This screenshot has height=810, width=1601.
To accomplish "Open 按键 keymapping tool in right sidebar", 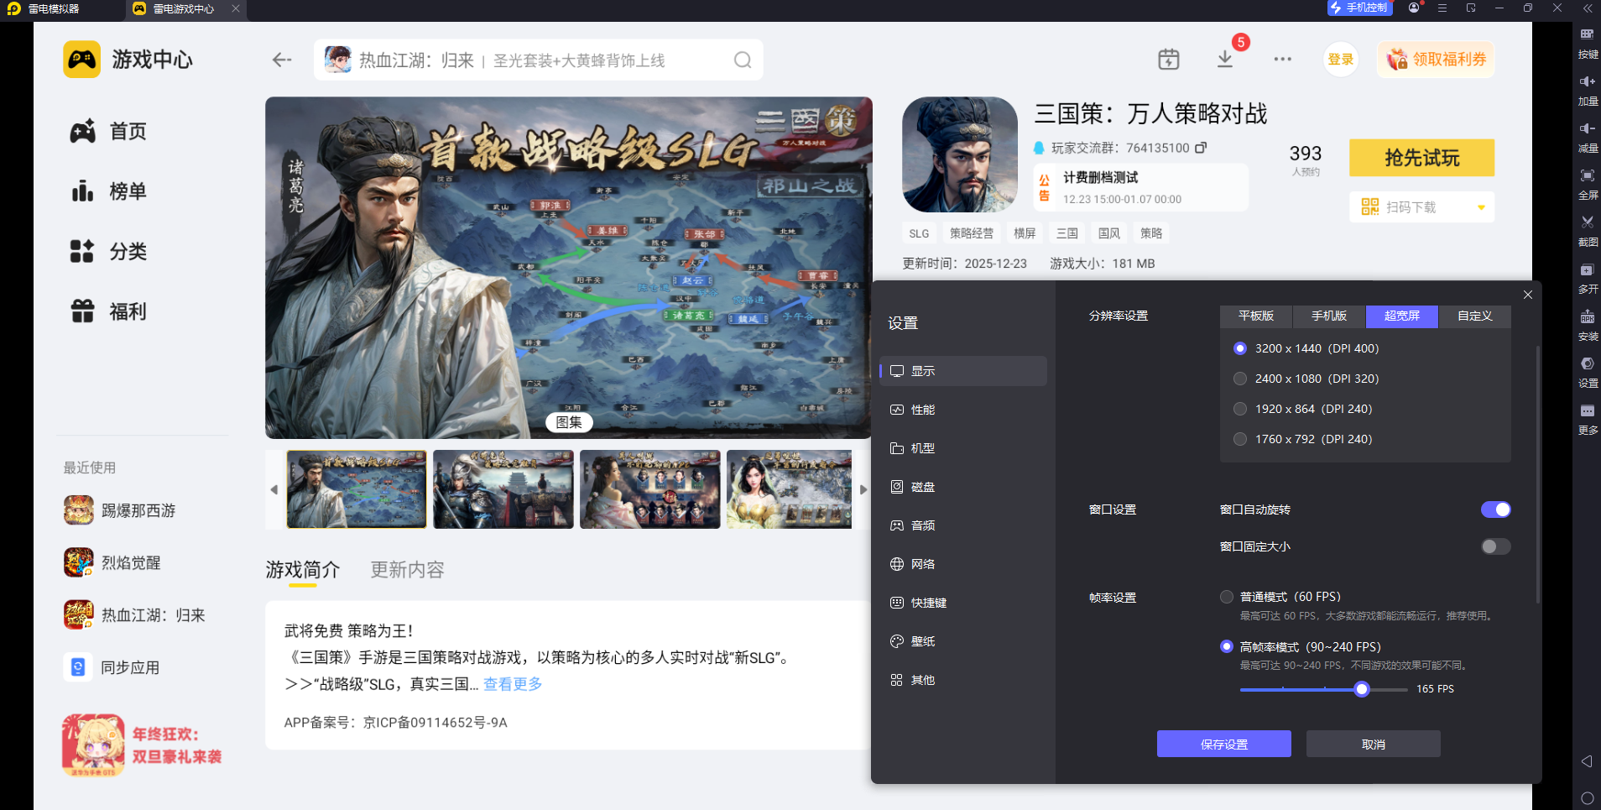I will pos(1588,43).
